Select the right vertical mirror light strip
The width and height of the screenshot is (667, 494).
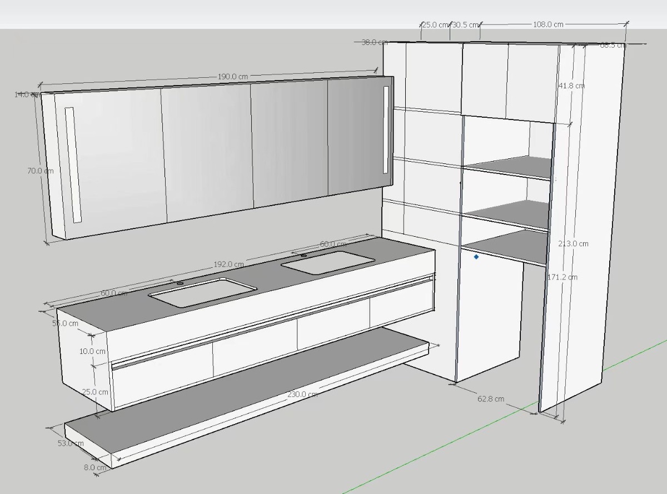point(386,130)
